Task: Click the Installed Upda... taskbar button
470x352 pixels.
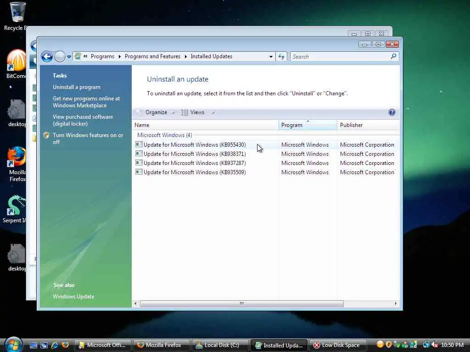Action: point(279,345)
